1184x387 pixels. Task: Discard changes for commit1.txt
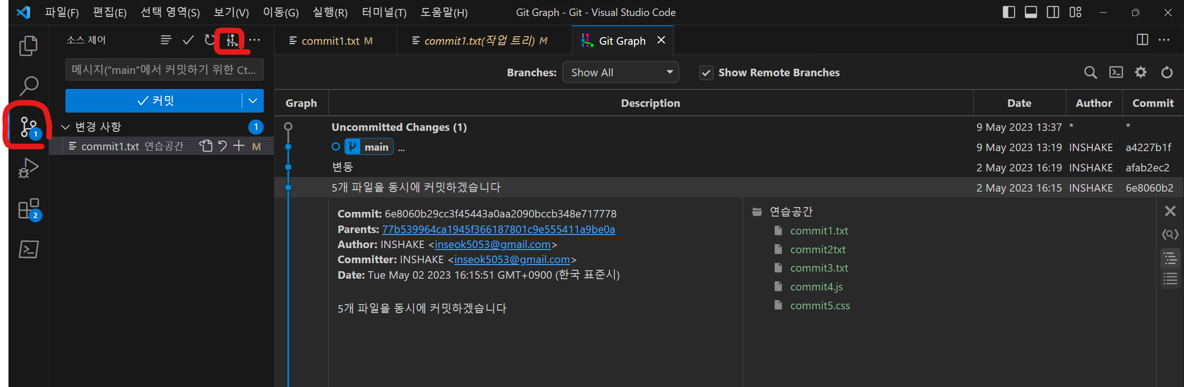pyautogui.click(x=223, y=146)
